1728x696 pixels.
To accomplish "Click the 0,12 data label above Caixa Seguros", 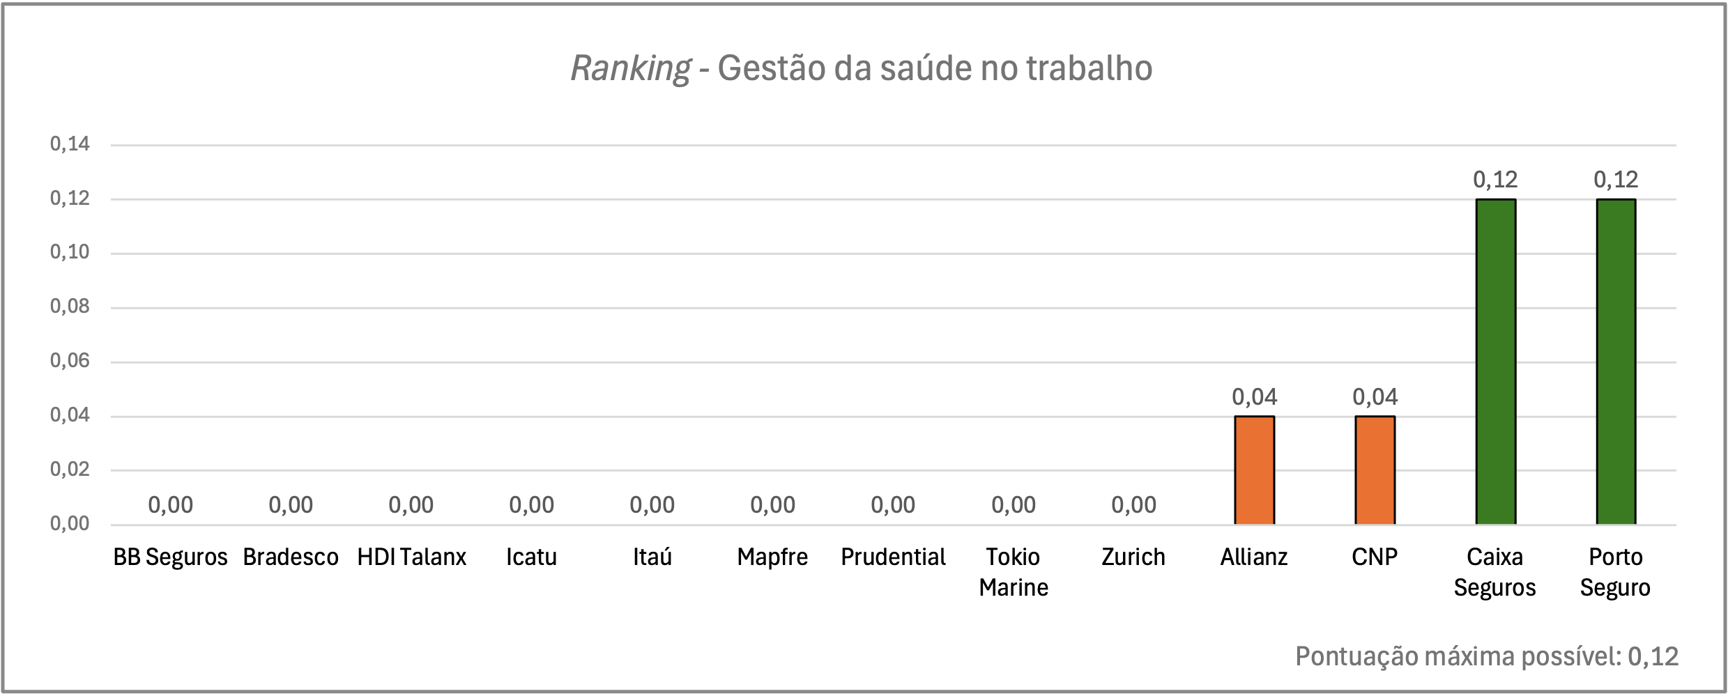I will coord(1495,180).
